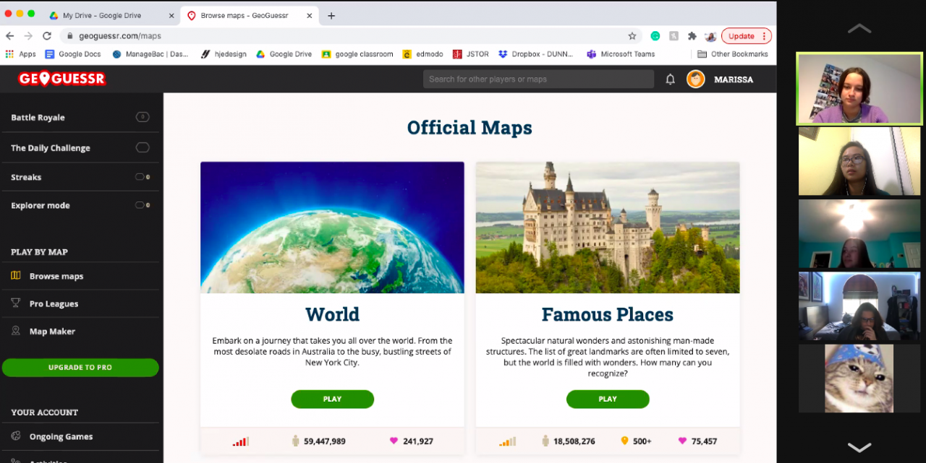The image size is (926, 463).
Task: Click the World map Earth thumbnail
Action: [x=332, y=228]
